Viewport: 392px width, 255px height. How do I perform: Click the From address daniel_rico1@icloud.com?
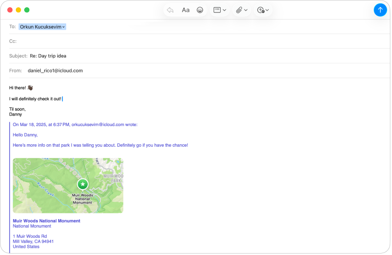(56, 71)
